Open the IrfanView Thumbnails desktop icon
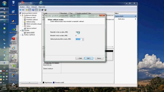 click(13, 86)
